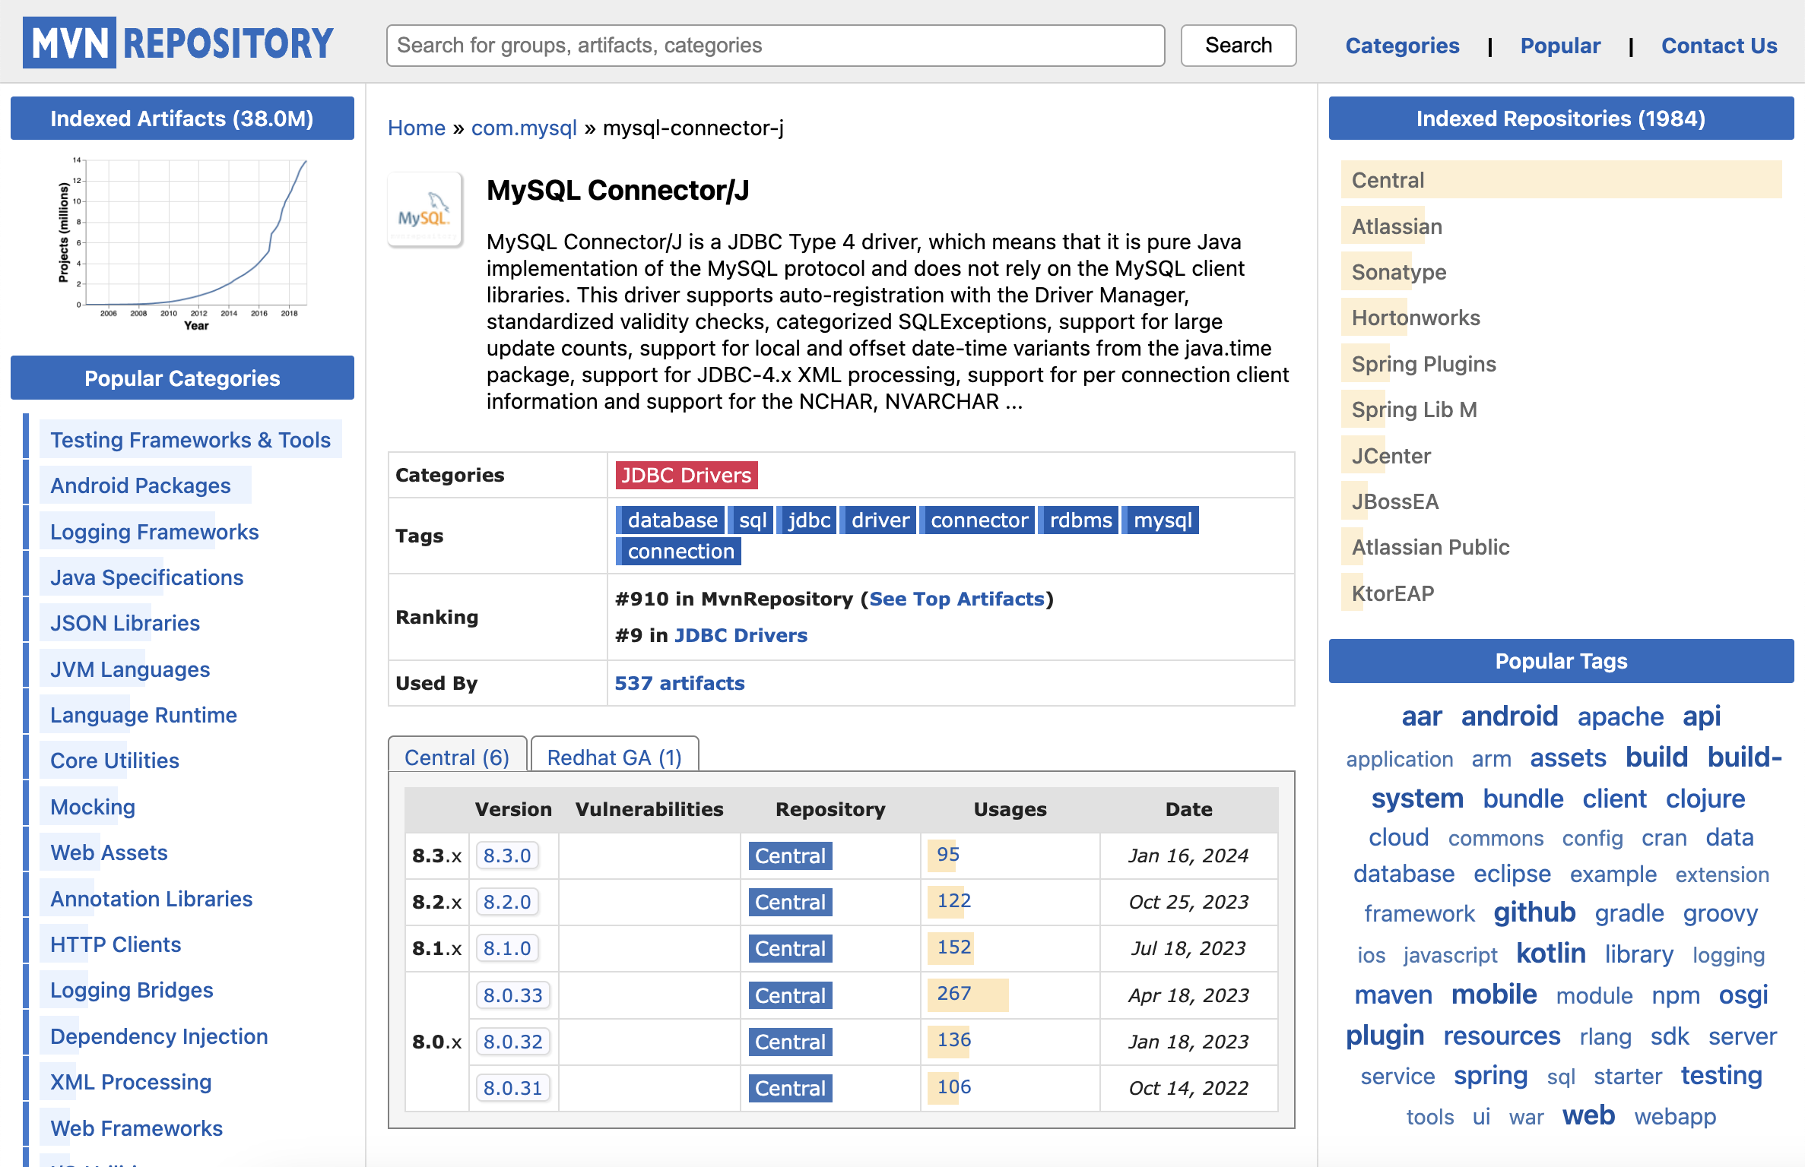Image resolution: width=1805 pixels, height=1167 pixels.
Task: Click the red JDBC Drivers category badge
Action: point(686,475)
